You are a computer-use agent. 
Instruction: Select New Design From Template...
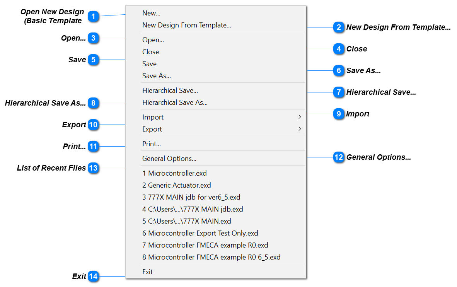pyautogui.click(x=216, y=25)
